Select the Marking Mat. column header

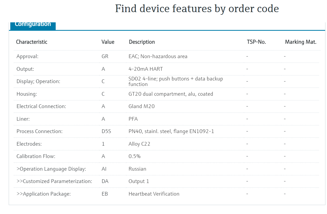[x=301, y=42]
